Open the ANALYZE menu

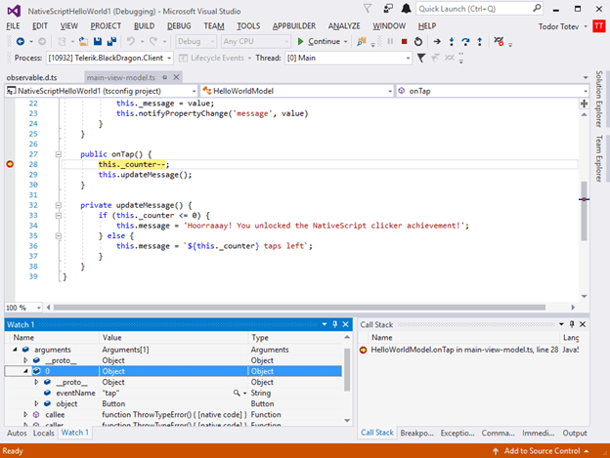point(344,26)
